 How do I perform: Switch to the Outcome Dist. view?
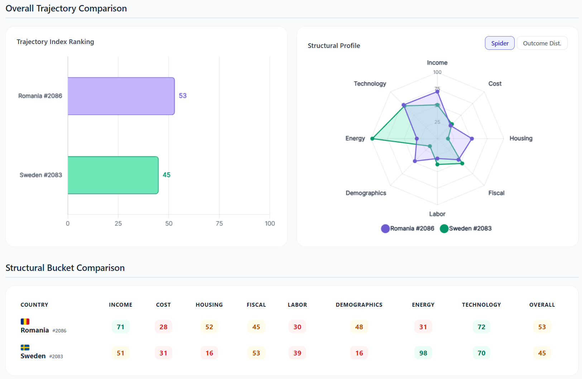tap(542, 43)
